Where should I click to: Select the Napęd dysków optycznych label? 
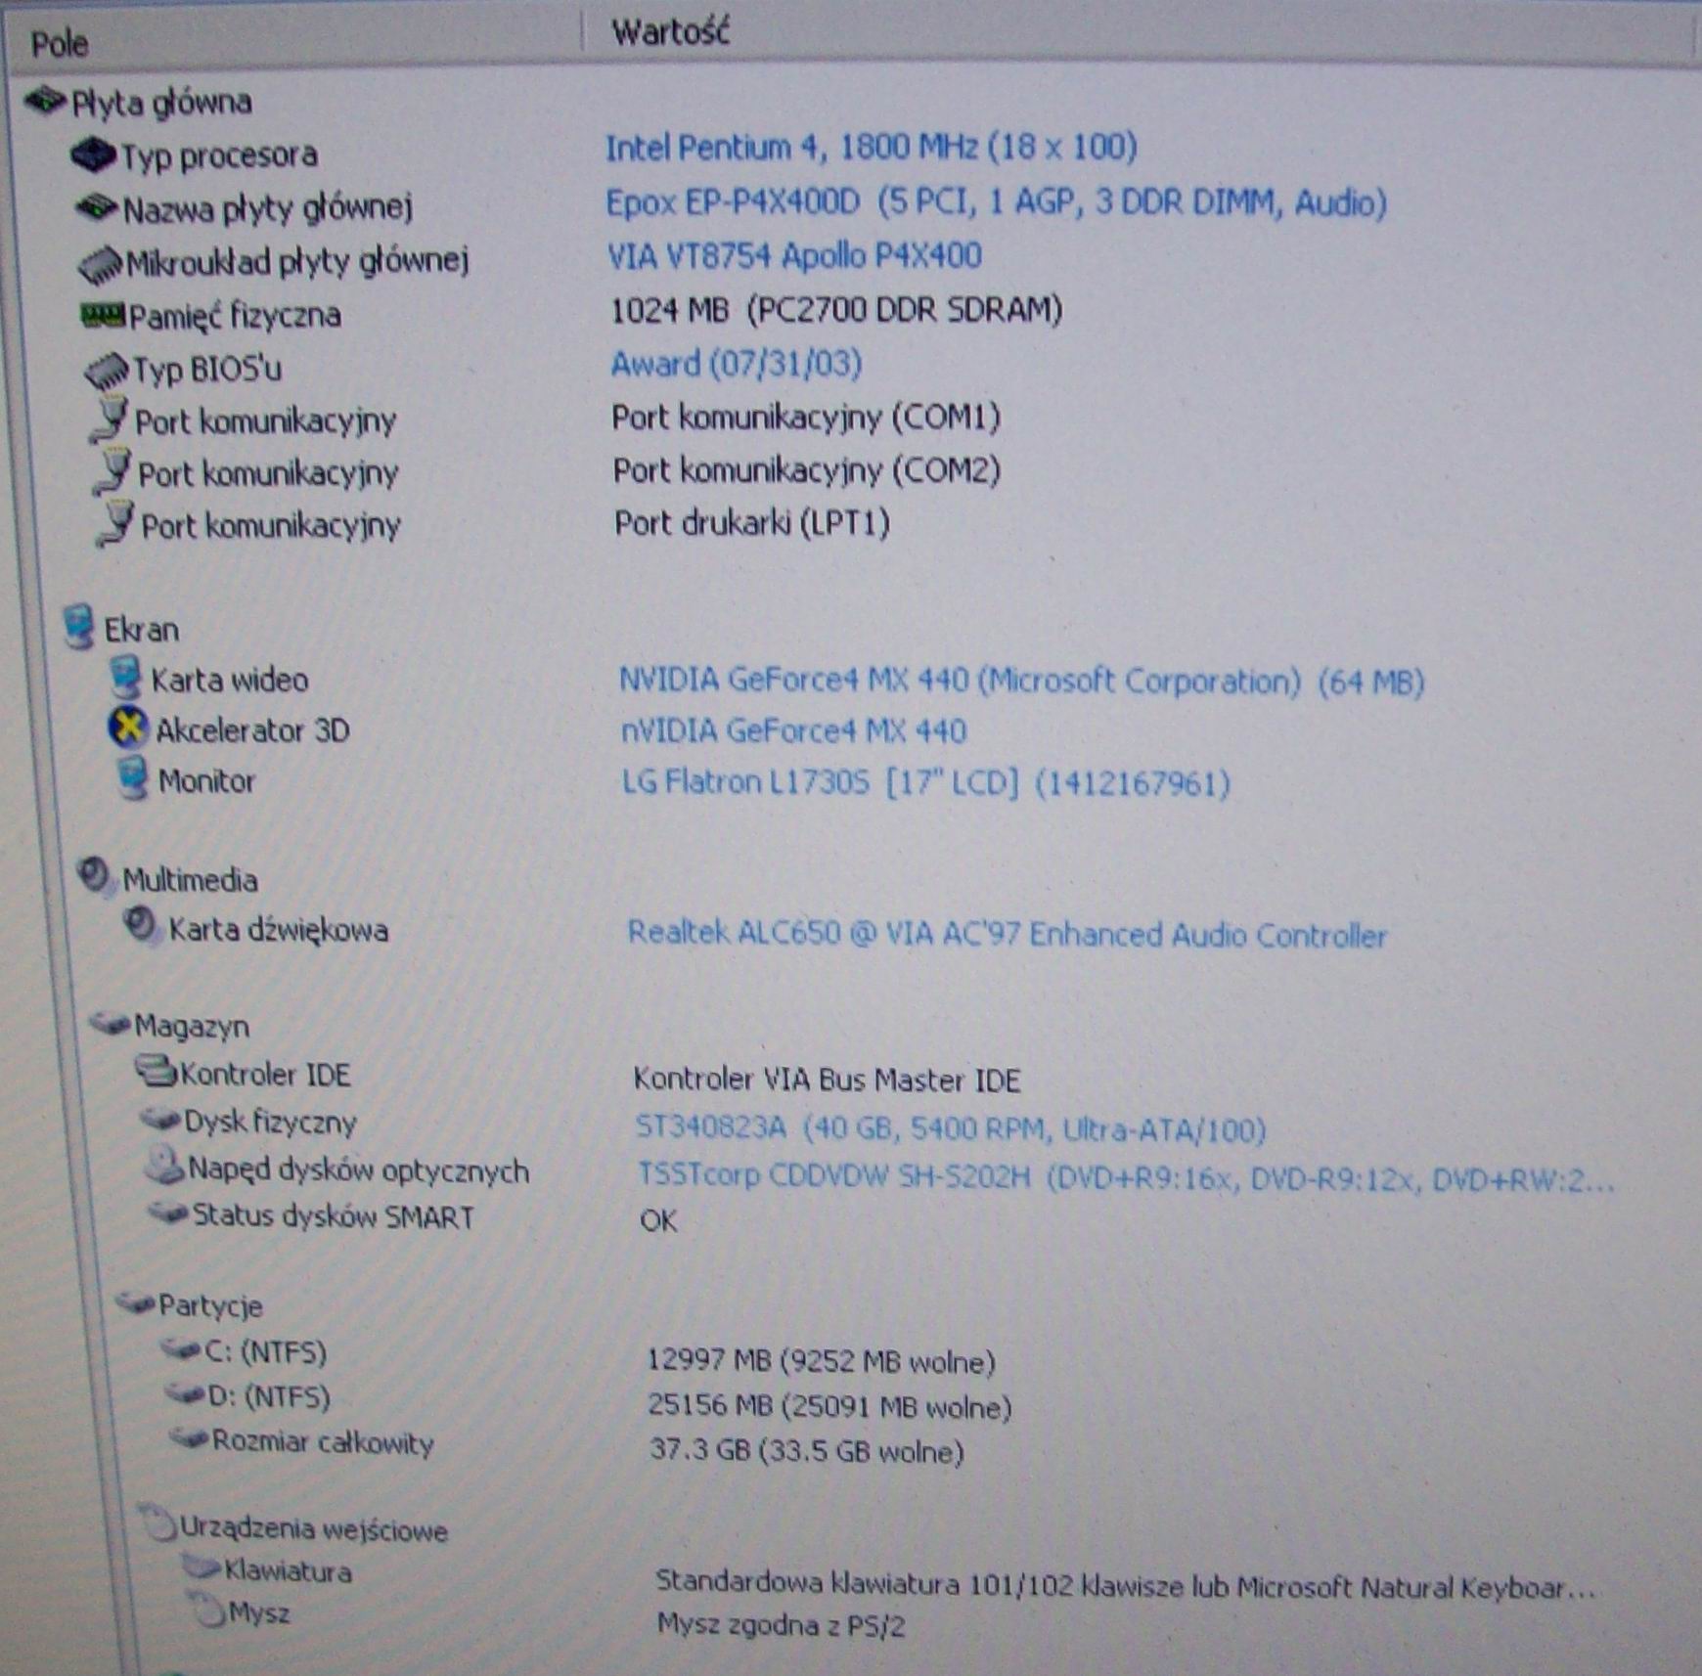(359, 1170)
